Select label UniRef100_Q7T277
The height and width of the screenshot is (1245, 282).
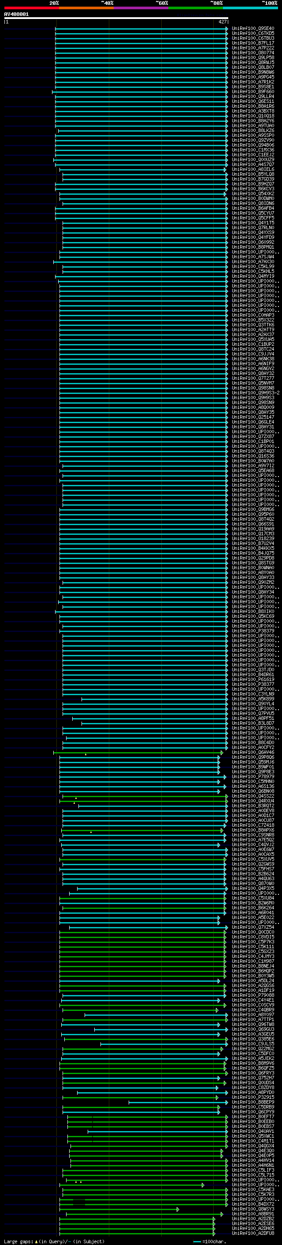pos(253,378)
